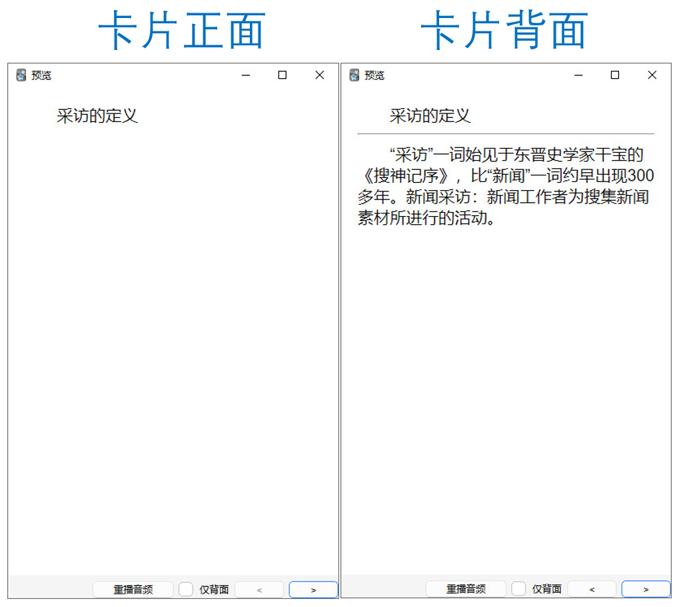679x607 pixels.
Task: Maximize the back-side card preview window
Action: 615,75
